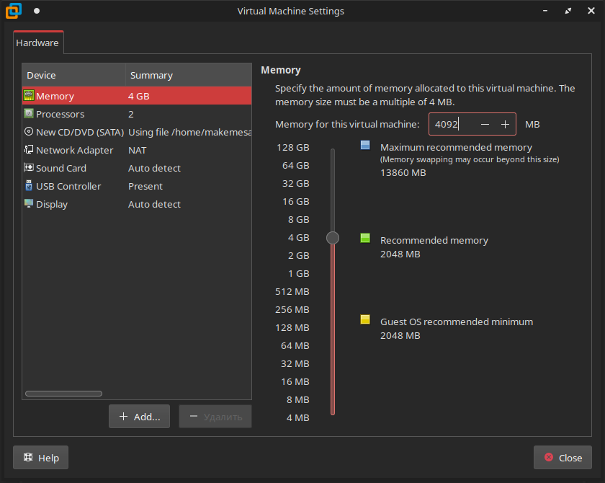605x483 pixels.
Task: Click the blue Maximum recommended memory marker
Action: coord(365,146)
